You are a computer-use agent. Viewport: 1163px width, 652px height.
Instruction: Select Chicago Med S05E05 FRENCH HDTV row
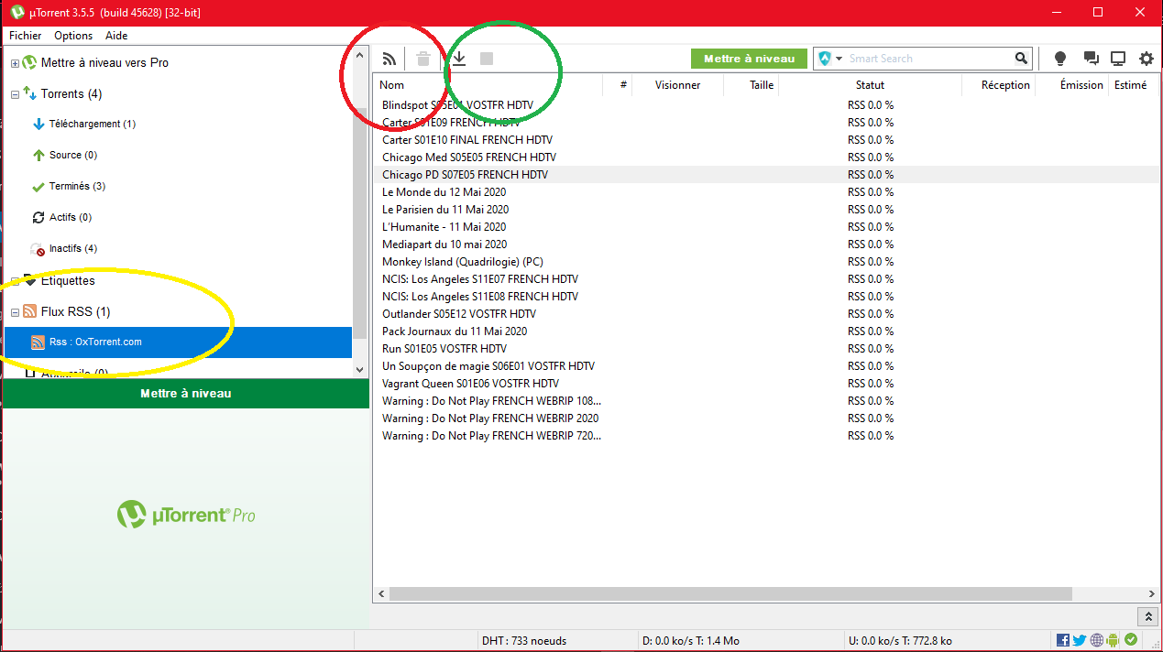click(x=766, y=158)
